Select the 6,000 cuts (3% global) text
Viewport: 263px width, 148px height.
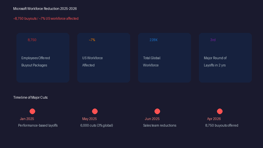97,125
